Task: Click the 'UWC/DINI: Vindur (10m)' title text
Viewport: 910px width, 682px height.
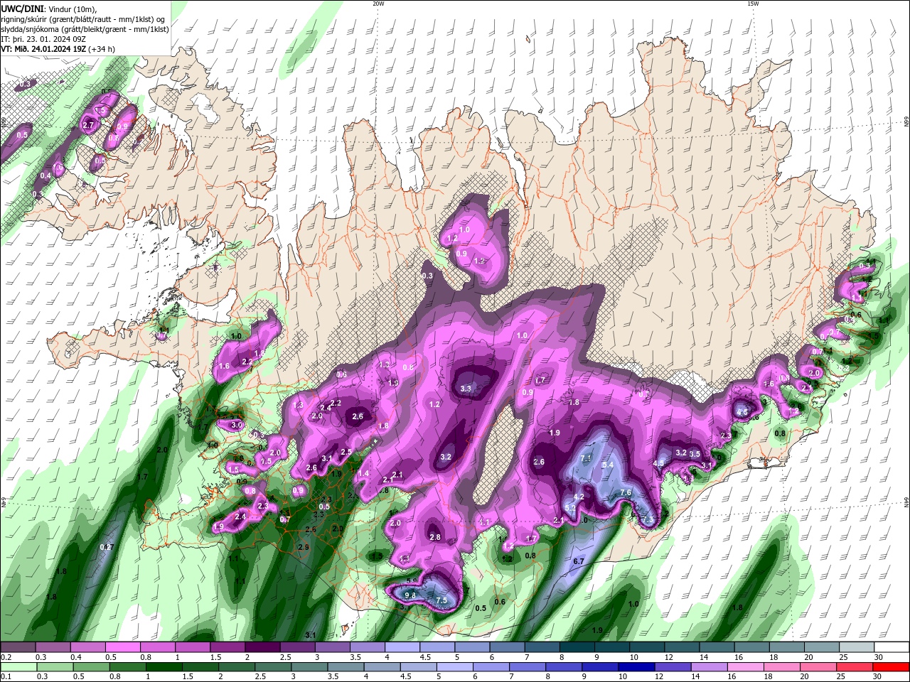Action: (48, 9)
